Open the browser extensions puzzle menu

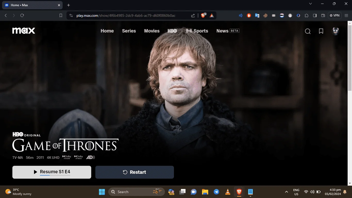pos(306,15)
